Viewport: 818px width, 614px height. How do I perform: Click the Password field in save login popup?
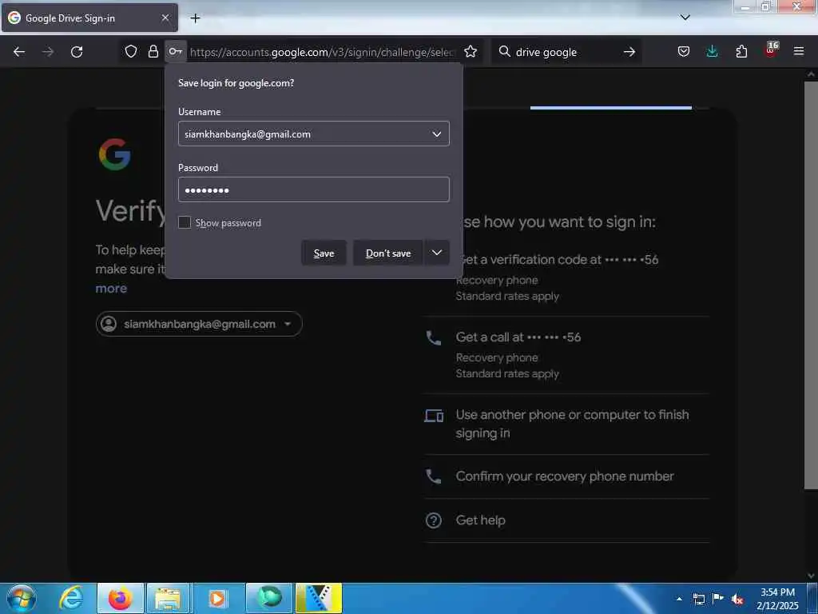(313, 189)
